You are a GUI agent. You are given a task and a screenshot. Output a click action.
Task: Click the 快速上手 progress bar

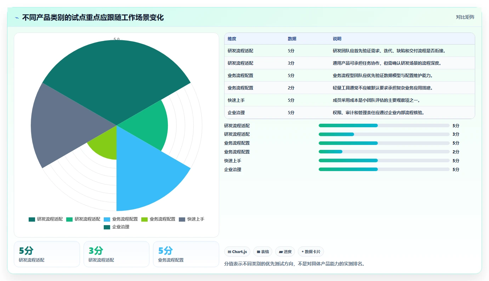coord(384,160)
